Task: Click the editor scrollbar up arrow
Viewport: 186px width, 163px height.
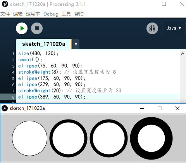Action: click(x=183, y=54)
